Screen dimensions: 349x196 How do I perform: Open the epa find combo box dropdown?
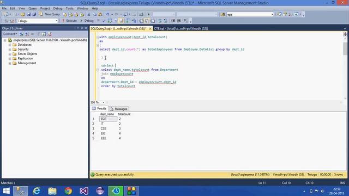272,15
